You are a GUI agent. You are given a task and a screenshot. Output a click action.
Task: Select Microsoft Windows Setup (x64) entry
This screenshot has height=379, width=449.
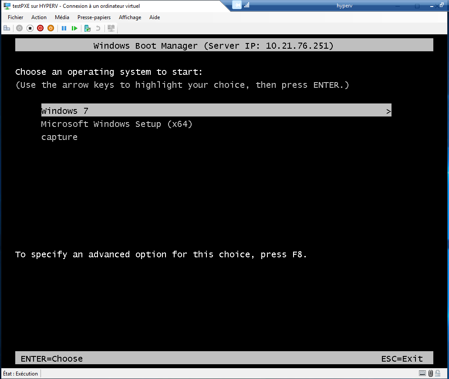pos(117,124)
